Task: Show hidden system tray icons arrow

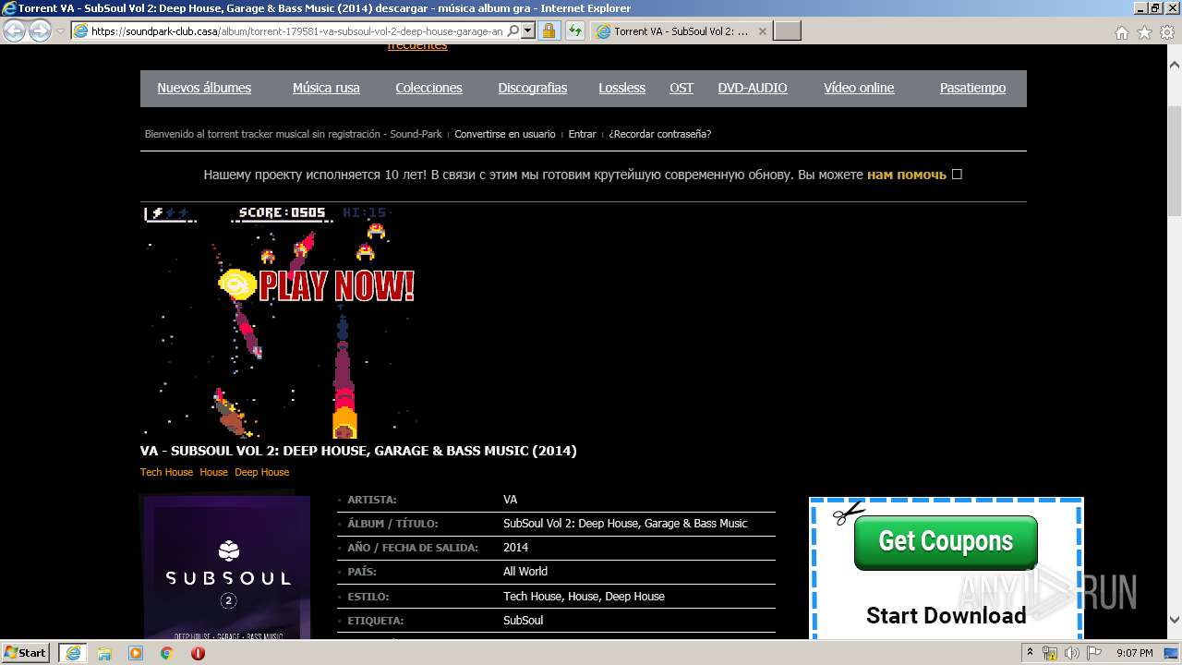Action: tap(1031, 653)
